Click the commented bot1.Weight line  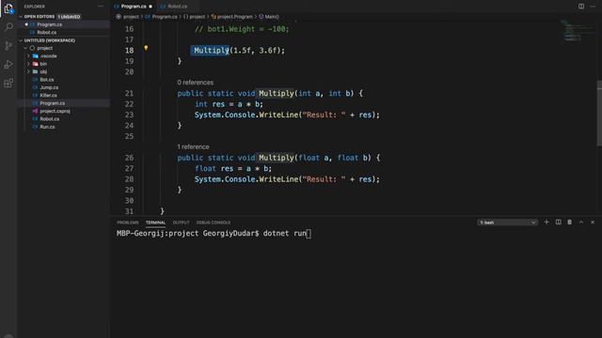tap(242, 29)
